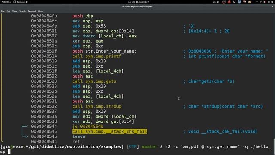Image resolution: width=275 pixels, height=155 pixels.
Task: Open the clock and calendar in top bar
Action: point(138,2)
